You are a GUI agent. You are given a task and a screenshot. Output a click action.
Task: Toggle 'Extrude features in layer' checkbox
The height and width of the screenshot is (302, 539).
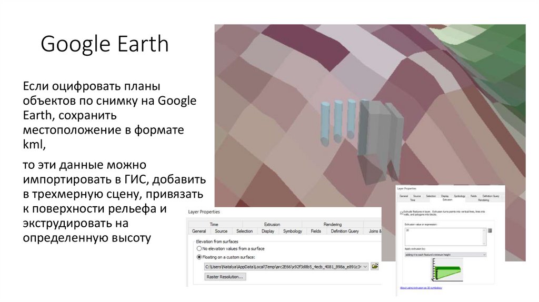[x=402, y=213]
